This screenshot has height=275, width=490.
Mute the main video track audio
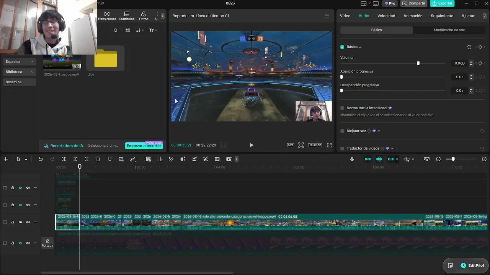(28, 222)
